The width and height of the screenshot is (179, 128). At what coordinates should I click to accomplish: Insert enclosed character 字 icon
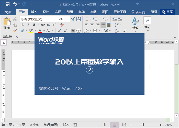[x=79, y=31]
